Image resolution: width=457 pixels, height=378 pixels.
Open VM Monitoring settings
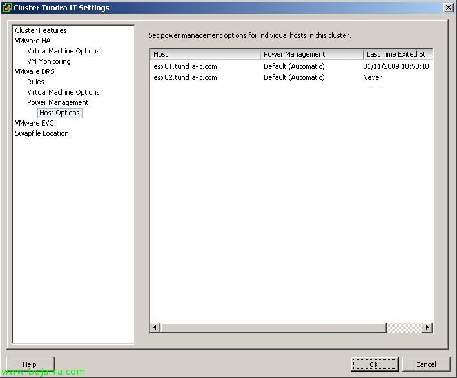click(x=49, y=61)
